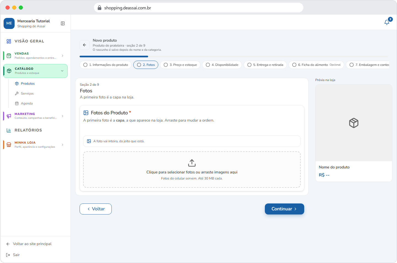Click the upload arrow icon
The width and height of the screenshot is (397, 263).
192,163
